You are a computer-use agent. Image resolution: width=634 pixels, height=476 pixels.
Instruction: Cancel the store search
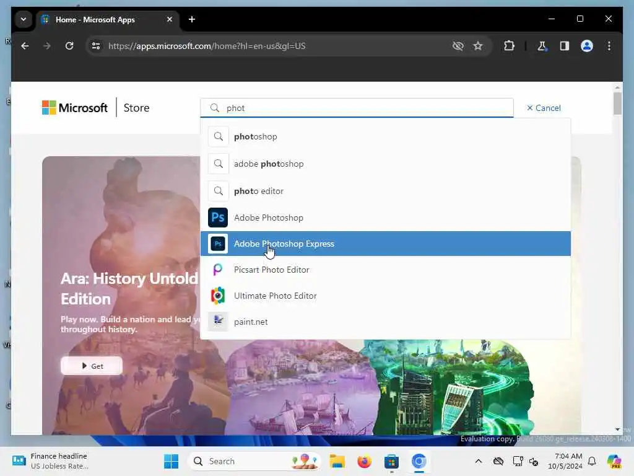point(544,108)
